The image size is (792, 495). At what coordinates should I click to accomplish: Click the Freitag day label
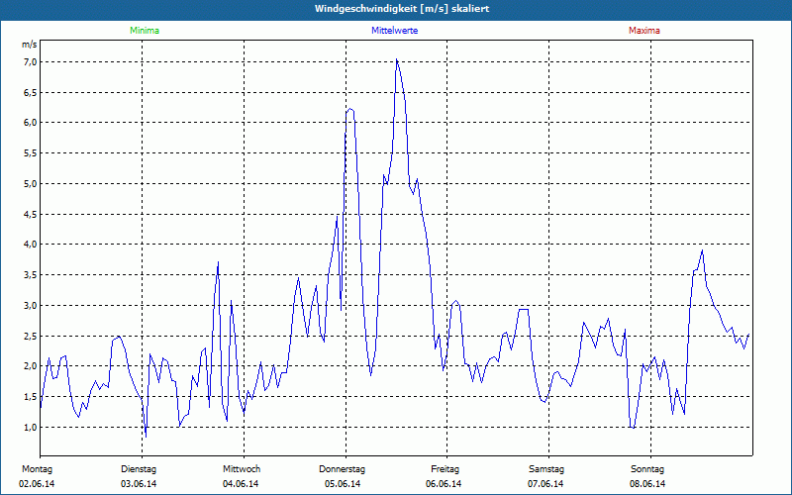445,469
